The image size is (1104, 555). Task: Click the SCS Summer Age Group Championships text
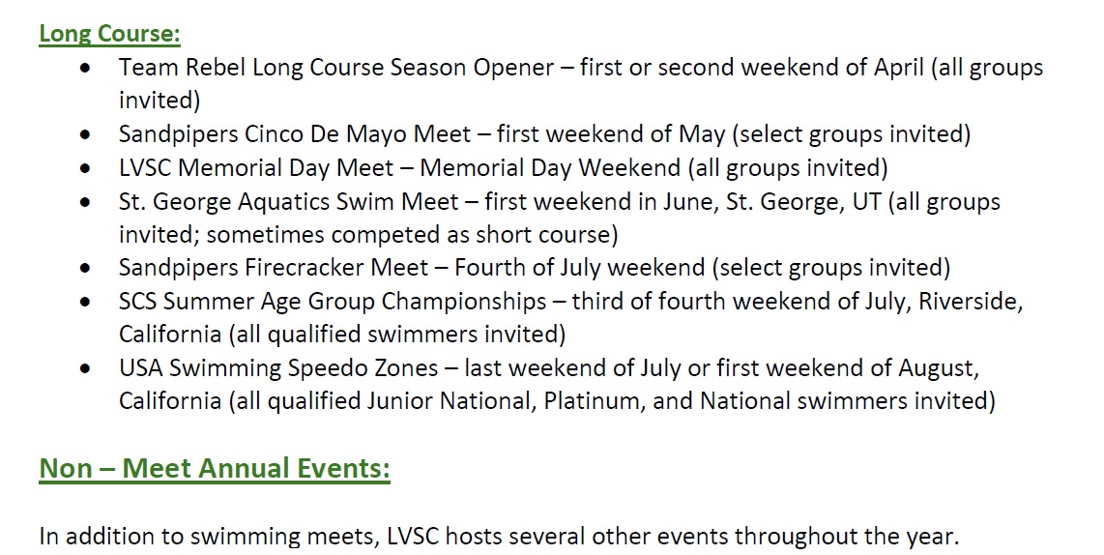(x=333, y=301)
